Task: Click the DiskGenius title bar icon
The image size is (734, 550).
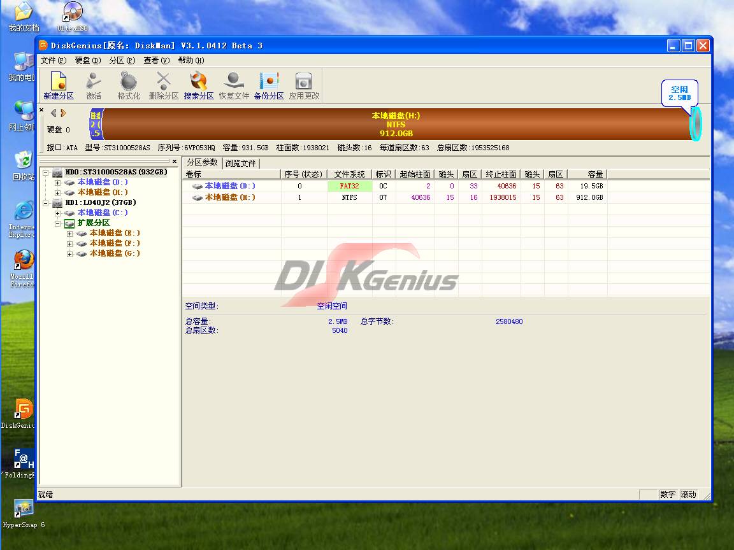Action: pos(43,45)
